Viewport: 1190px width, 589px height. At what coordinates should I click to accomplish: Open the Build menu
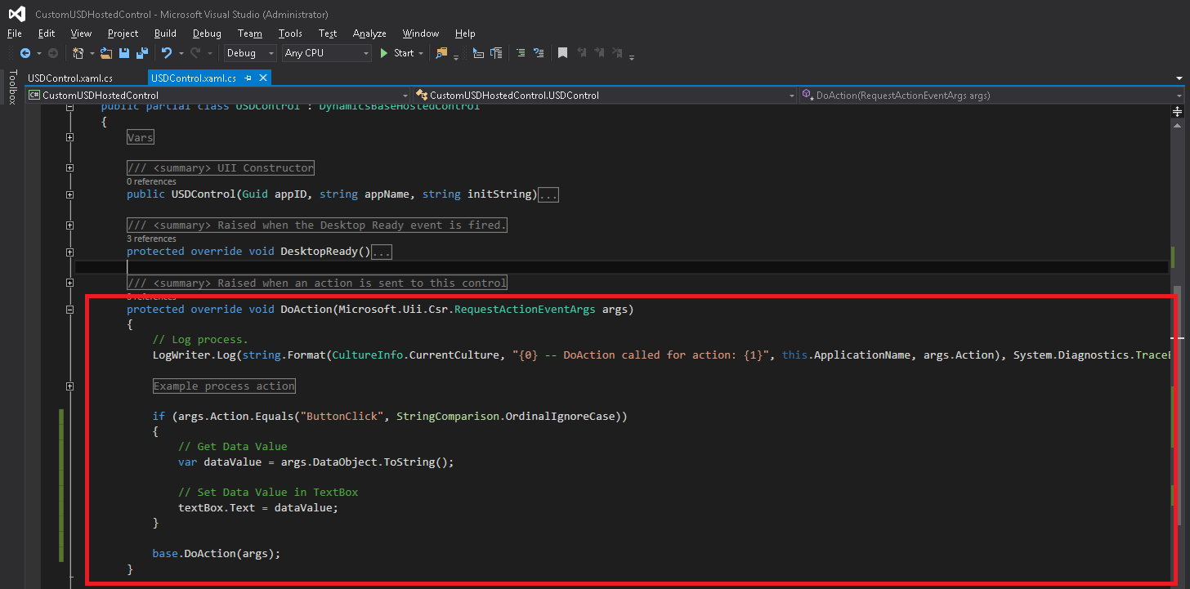tap(165, 33)
